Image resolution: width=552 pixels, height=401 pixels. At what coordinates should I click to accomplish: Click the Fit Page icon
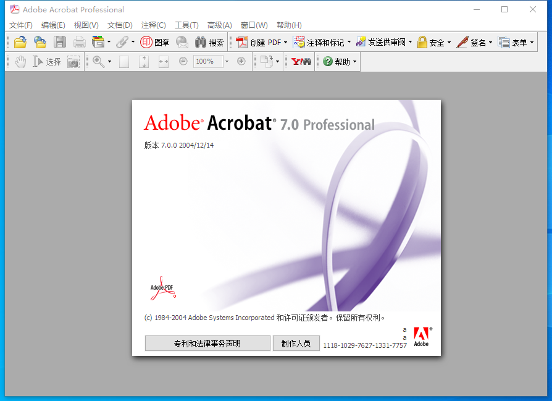(x=144, y=62)
